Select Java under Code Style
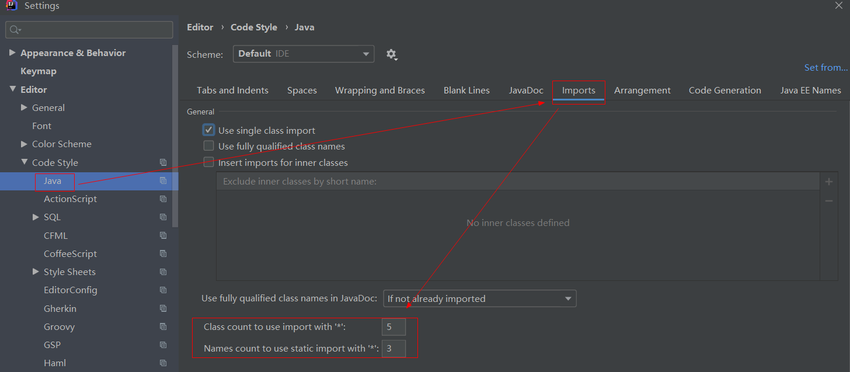Viewport: 850px width, 372px height. (52, 181)
